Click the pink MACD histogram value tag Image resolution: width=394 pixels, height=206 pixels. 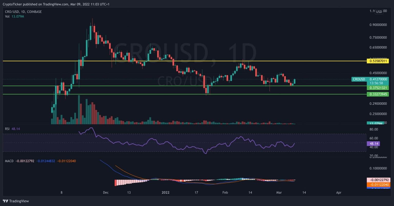point(378,180)
